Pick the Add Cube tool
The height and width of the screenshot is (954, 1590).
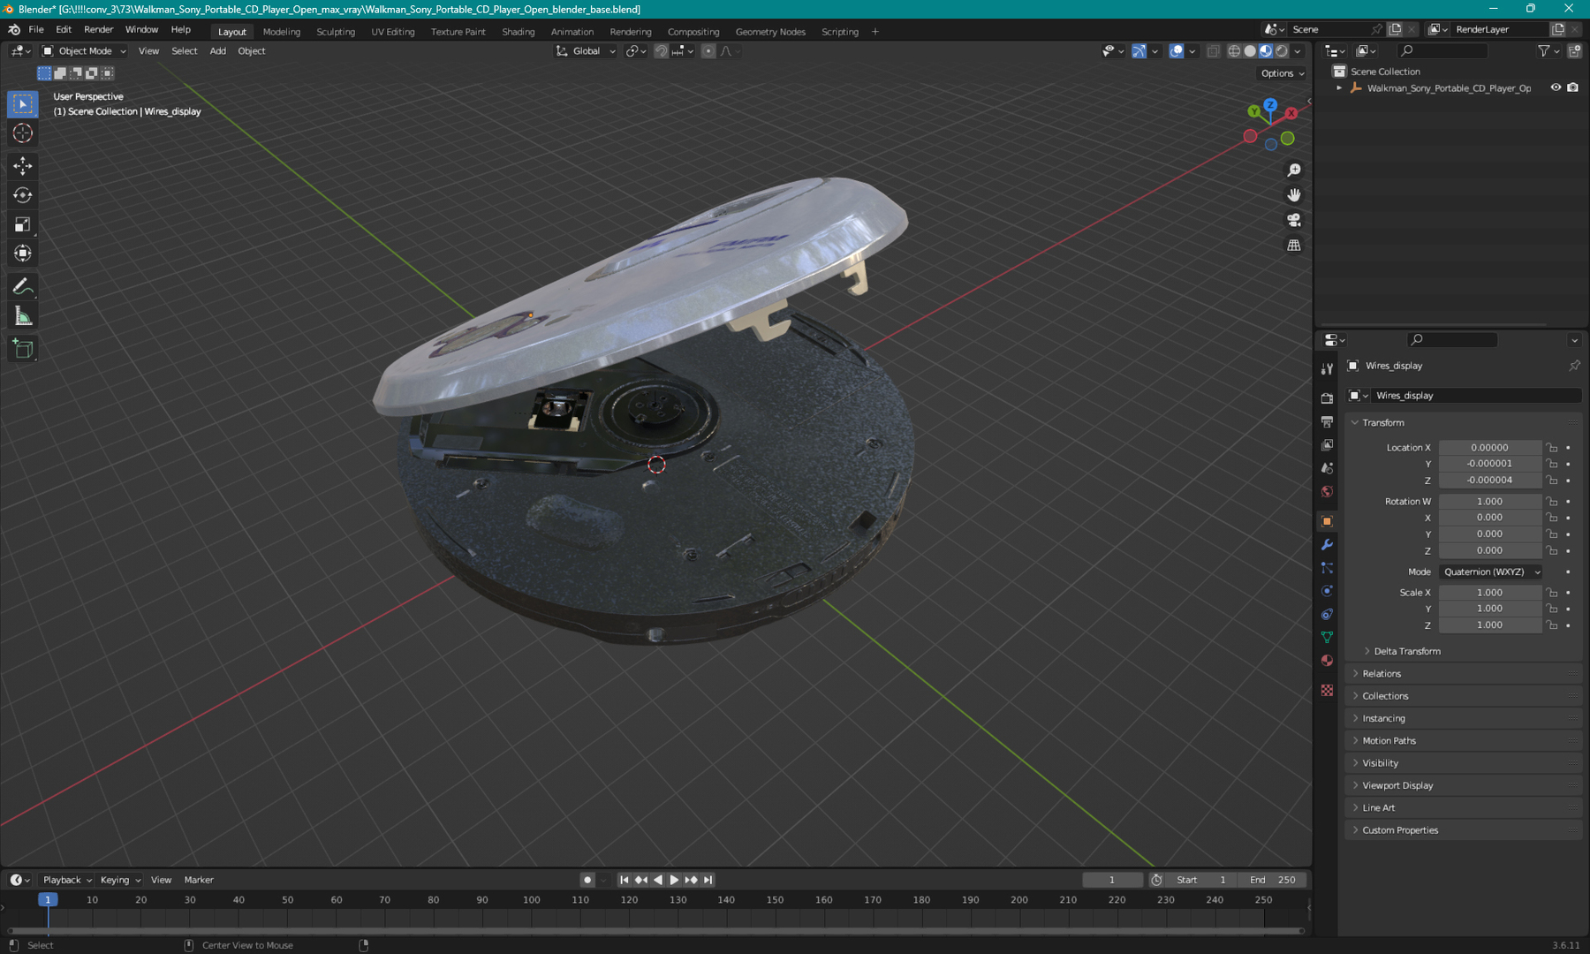point(23,349)
